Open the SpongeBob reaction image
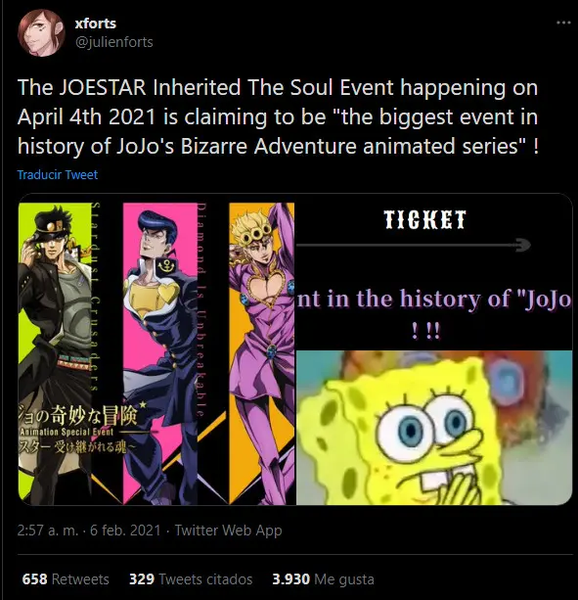 [434, 428]
